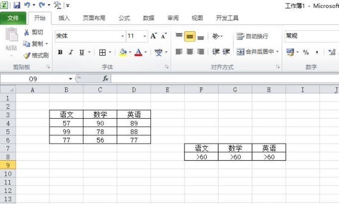Click the 剪切 cut button
339x204 pixels.
(33, 32)
